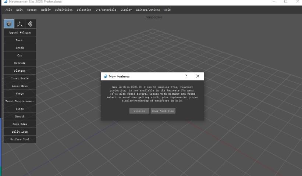
Task: Open the File menu
Action: pos(9,10)
